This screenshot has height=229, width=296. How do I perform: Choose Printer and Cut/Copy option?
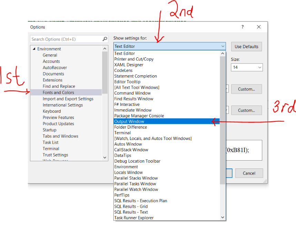coord(167,59)
